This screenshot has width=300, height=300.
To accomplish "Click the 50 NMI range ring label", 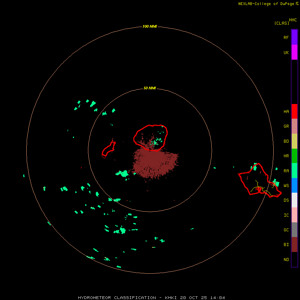I will coord(150,88).
